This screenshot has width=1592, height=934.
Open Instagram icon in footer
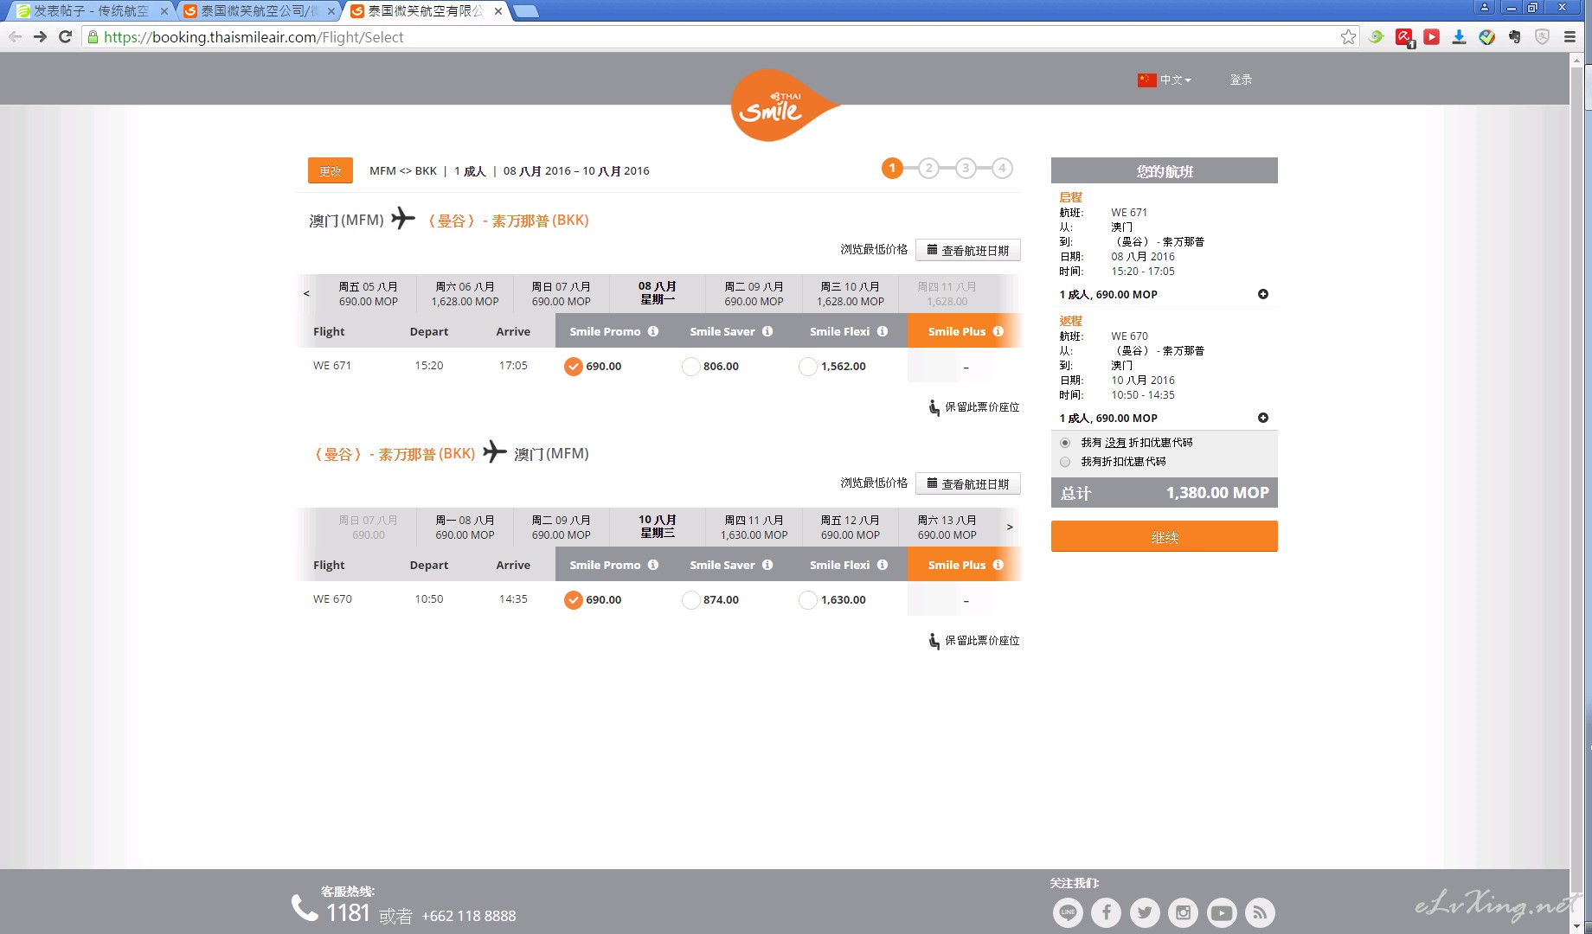tap(1183, 912)
